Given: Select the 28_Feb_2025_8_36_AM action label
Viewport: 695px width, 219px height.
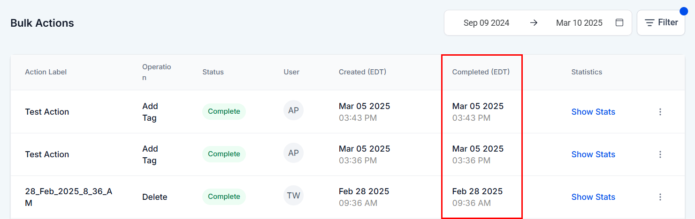Looking at the screenshot, I should tap(69, 197).
